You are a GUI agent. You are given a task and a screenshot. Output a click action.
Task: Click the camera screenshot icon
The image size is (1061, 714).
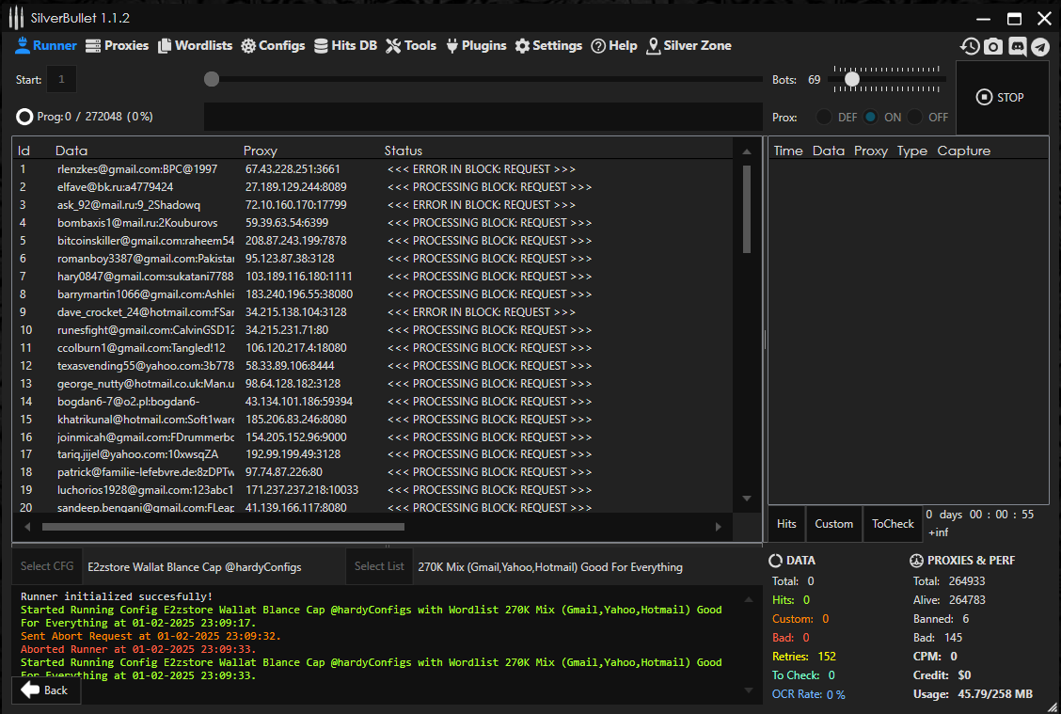pyautogui.click(x=993, y=46)
